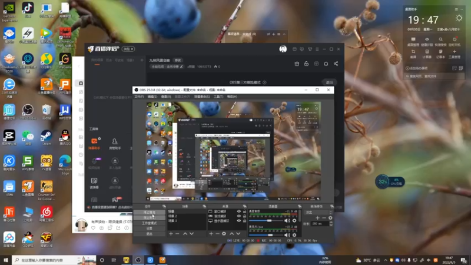Toggle OBS Studio mode button in controls

tap(150, 223)
